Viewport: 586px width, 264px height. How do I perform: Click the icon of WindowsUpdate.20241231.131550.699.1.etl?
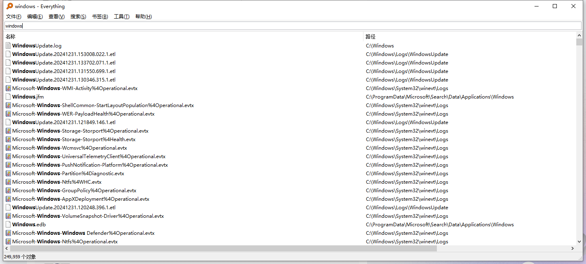pyautogui.click(x=8, y=71)
